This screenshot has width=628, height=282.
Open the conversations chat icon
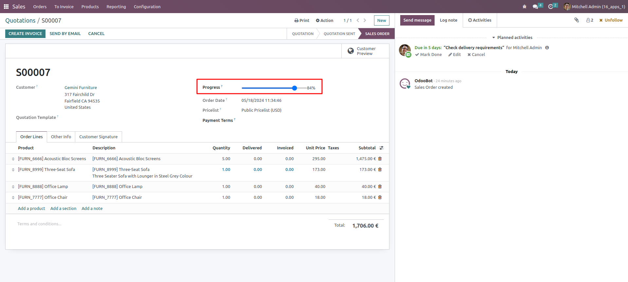coord(535,7)
